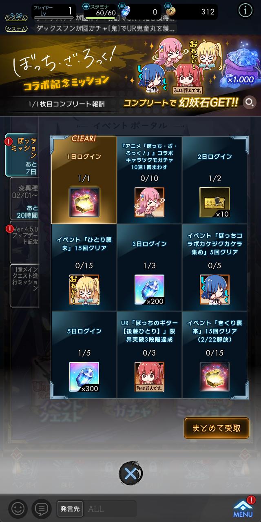Open the ひとり襲来 15回クリア mission tile

pos(84,268)
